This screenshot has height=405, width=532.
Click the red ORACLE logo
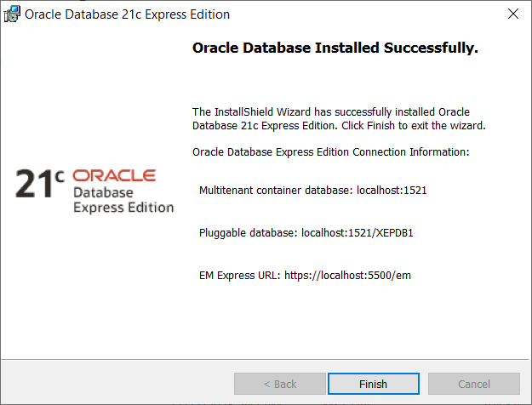click(114, 175)
